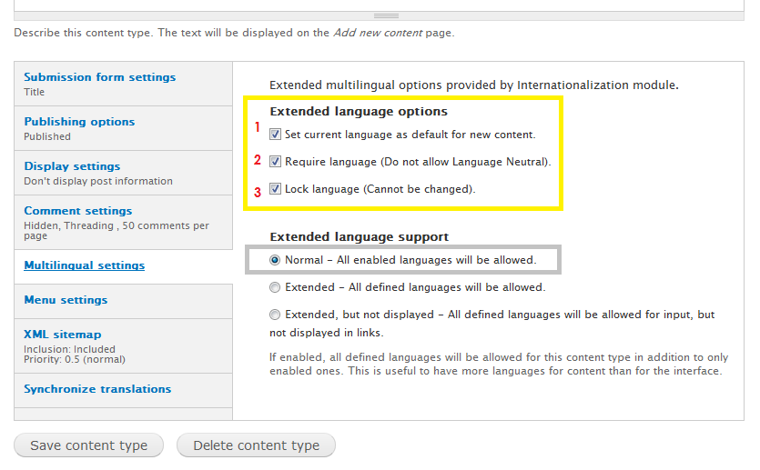The height and width of the screenshot is (470, 760).
Task: Click the 'Lock language (Cannot be changed)' label text
Action: pyautogui.click(x=380, y=189)
